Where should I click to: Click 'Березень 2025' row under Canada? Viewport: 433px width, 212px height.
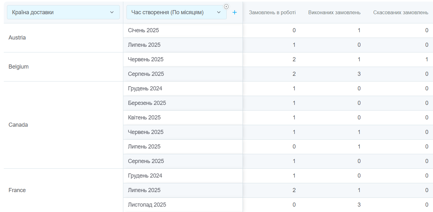click(x=147, y=103)
